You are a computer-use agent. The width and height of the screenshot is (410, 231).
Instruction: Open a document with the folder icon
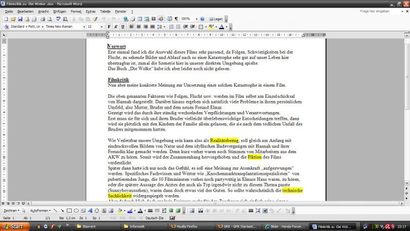[x=12, y=19]
